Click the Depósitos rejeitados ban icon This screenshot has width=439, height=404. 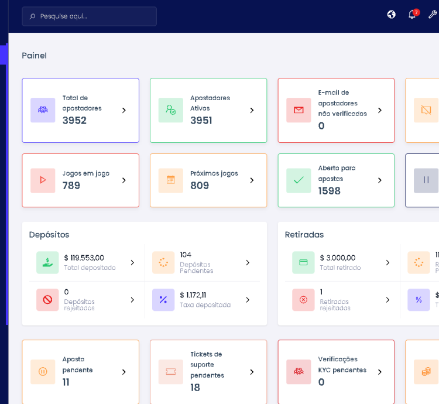(x=47, y=300)
